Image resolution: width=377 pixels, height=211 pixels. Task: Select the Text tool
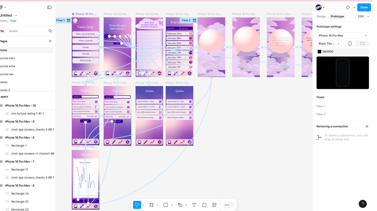(x=194, y=205)
